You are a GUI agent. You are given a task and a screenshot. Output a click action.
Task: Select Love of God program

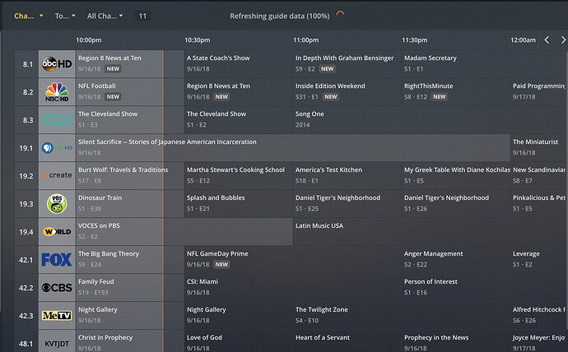[239, 341]
